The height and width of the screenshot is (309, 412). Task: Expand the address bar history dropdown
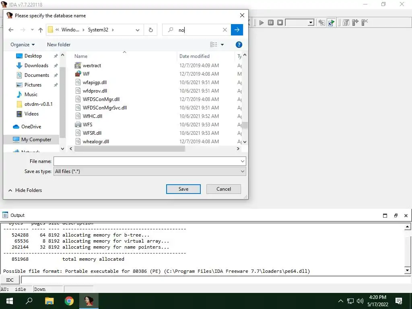[138, 30]
